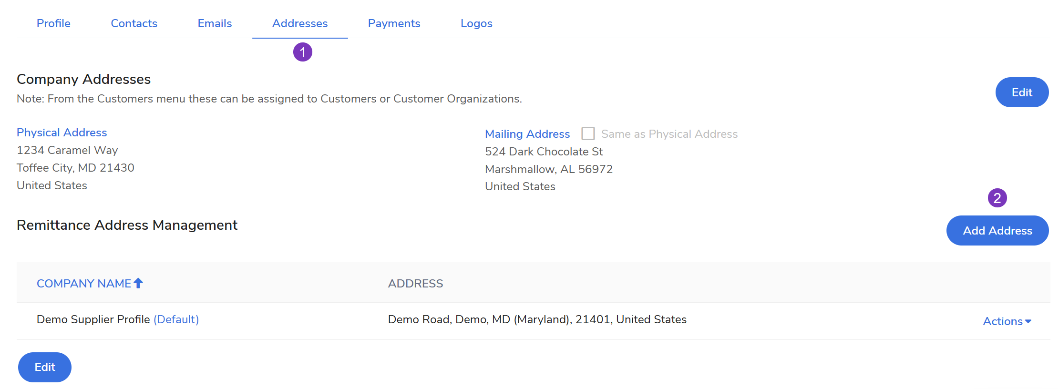Switch to the Profile tab
This screenshot has width=1059, height=389.
[53, 23]
